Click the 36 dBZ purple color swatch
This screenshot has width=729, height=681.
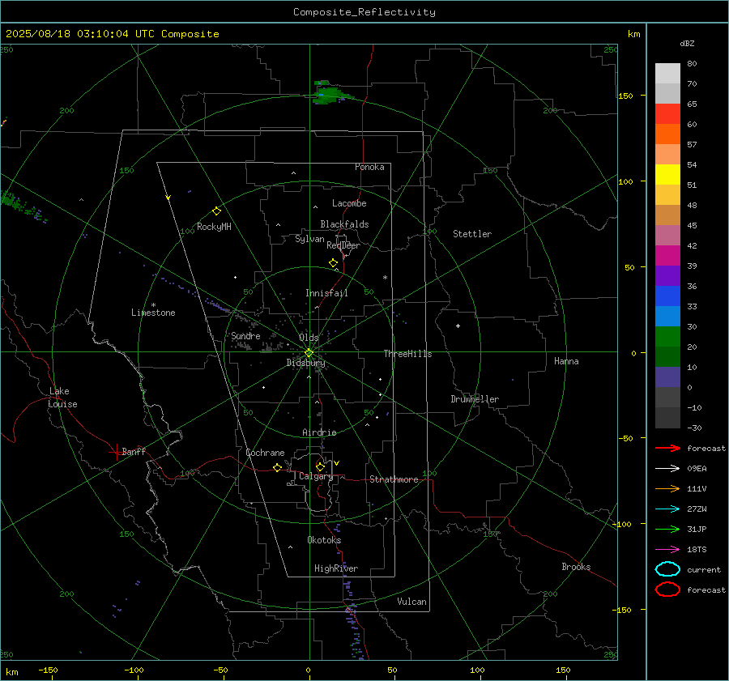(x=667, y=275)
